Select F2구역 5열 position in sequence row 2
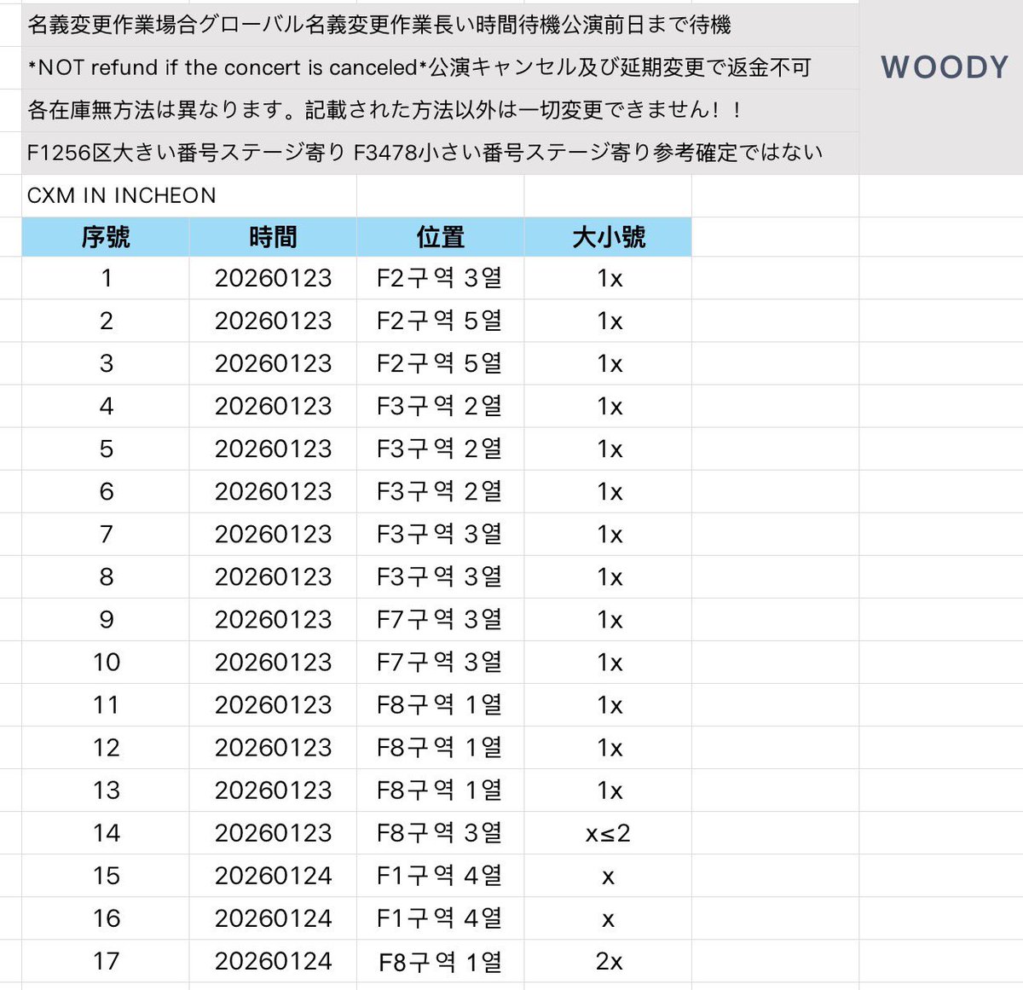Image resolution: width=1023 pixels, height=990 pixels. pyautogui.click(x=440, y=321)
